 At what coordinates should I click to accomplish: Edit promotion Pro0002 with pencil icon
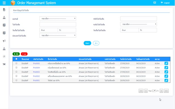(x=166, y=76)
